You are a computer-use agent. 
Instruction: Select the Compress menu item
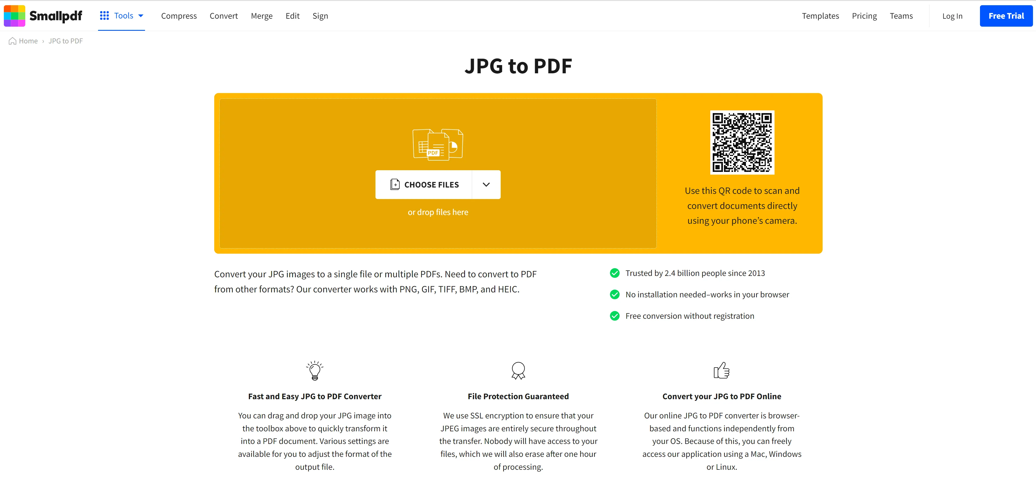(178, 15)
